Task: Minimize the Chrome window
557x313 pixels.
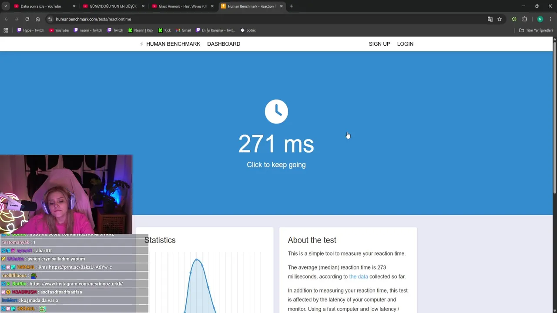Action: pyautogui.click(x=523, y=6)
